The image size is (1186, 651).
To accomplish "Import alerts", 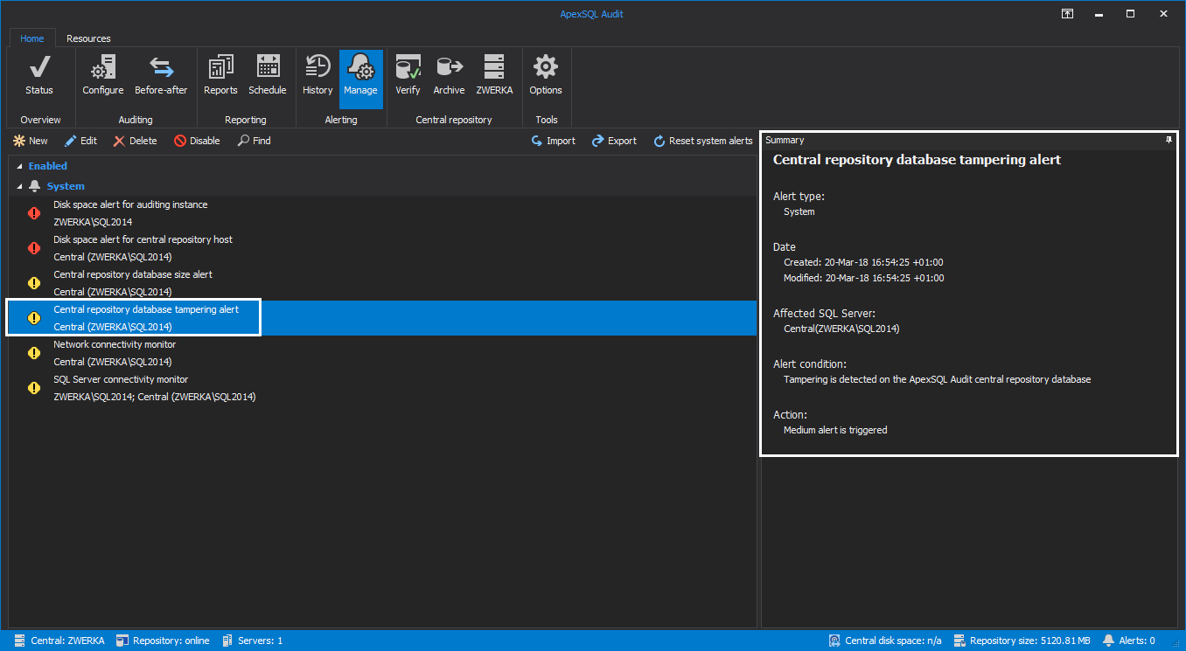I will click(553, 141).
